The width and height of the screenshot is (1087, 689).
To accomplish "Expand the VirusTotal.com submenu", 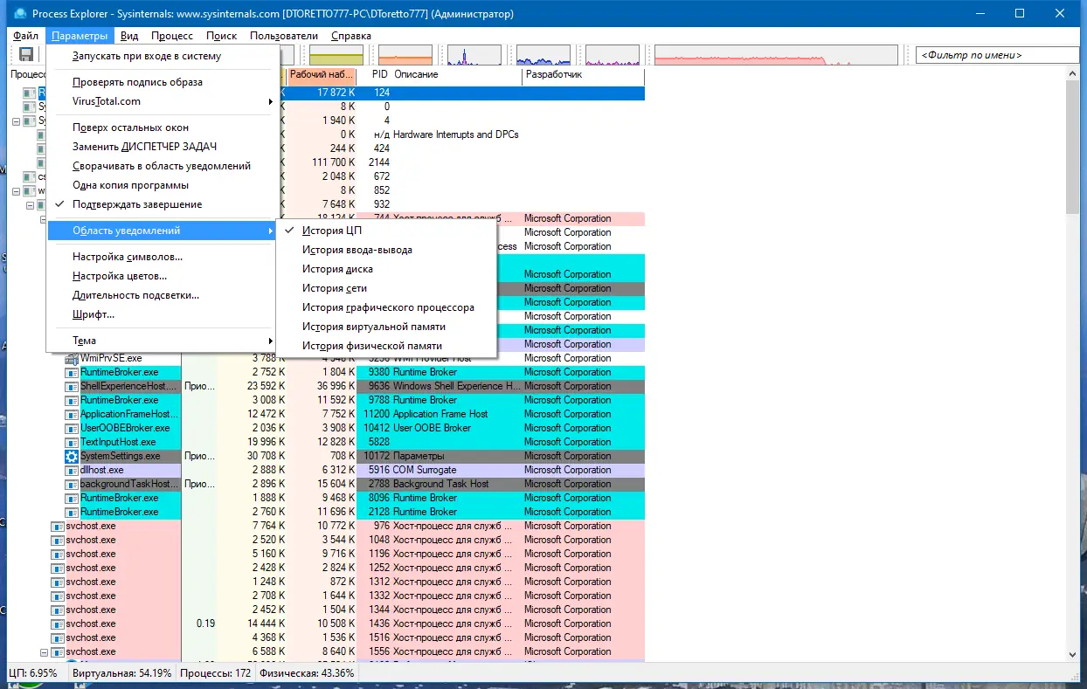I will (x=163, y=101).
